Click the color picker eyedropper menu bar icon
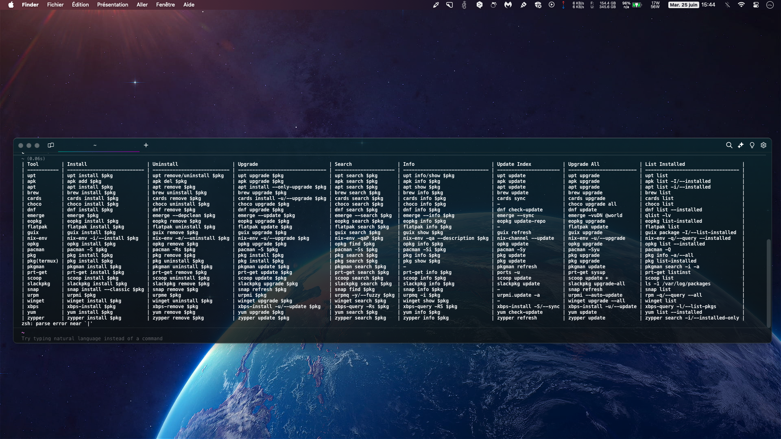 436,5
